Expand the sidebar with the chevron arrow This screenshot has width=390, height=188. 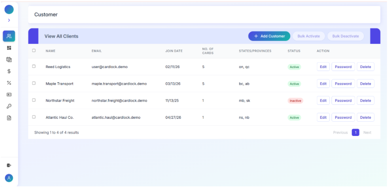pyautogui.click(x=9, y=20)
